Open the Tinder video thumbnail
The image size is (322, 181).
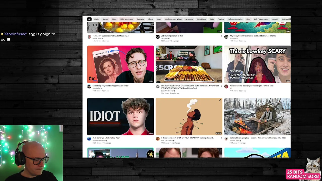(120, 64)
